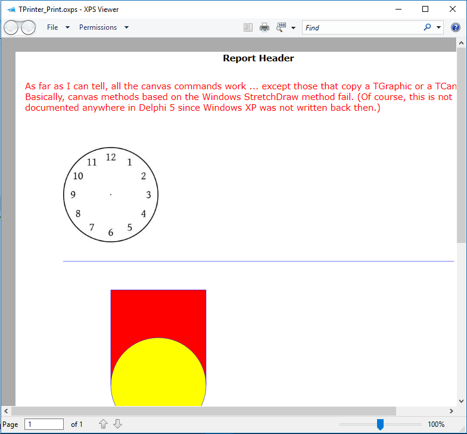The height and width of the screenshot is (434, 467).
Task: Click the horizontal scrollbar right arrow
Action: pos(452,411)
